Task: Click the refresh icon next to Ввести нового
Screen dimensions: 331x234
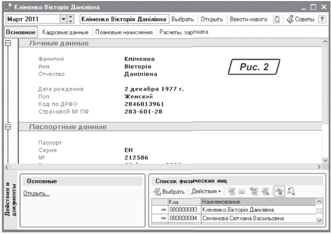Action: tap(277, 19)
